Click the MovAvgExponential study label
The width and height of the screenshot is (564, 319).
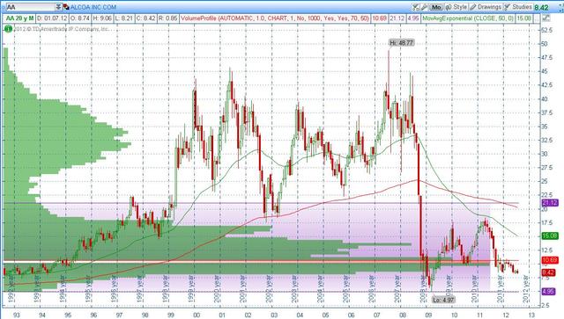click(x=468, y=18)
